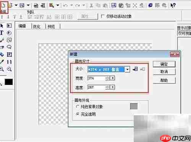
Task: Click the Open file folder icon
Action: coord(10,5)
